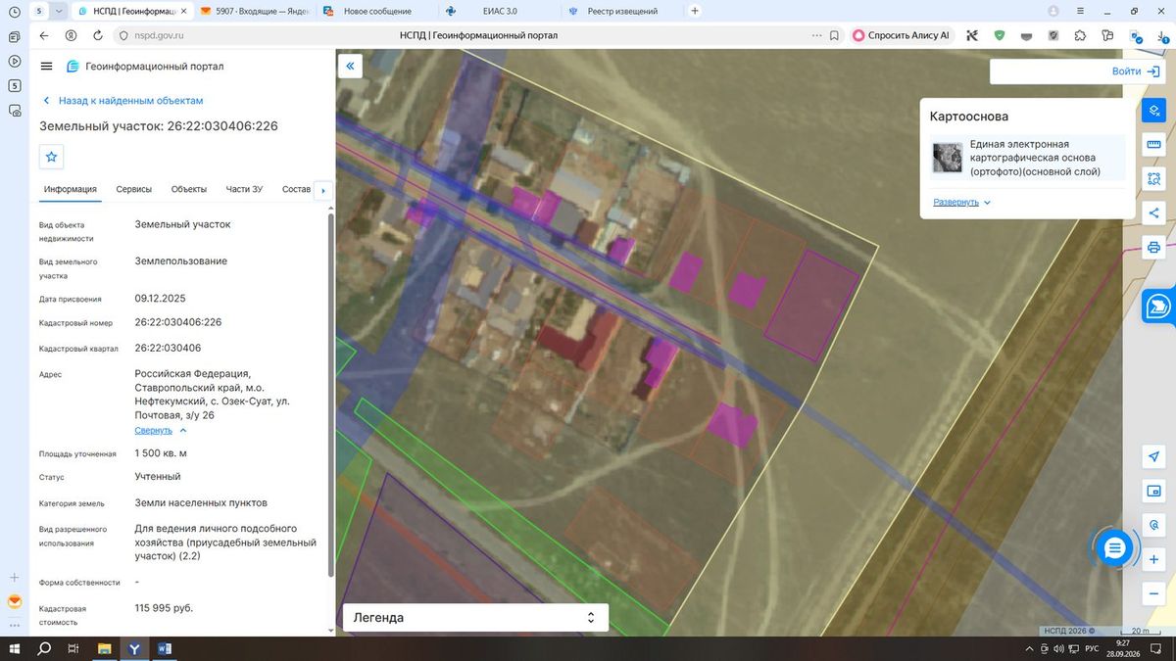Collapse the address details with Свернуть
The image size is (1176, 661).
161,430
